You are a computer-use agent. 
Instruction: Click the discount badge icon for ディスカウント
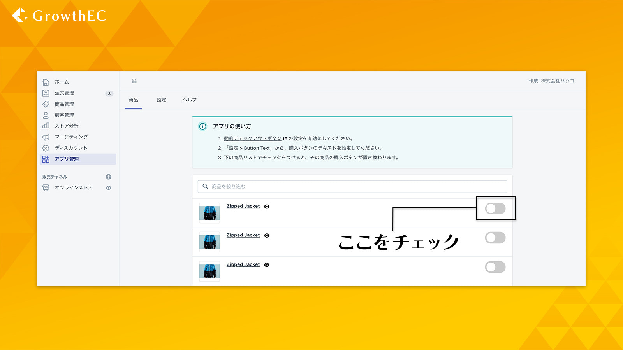46,148
